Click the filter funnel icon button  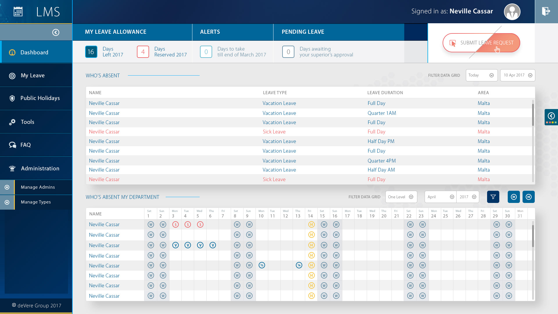click(493, 197)
